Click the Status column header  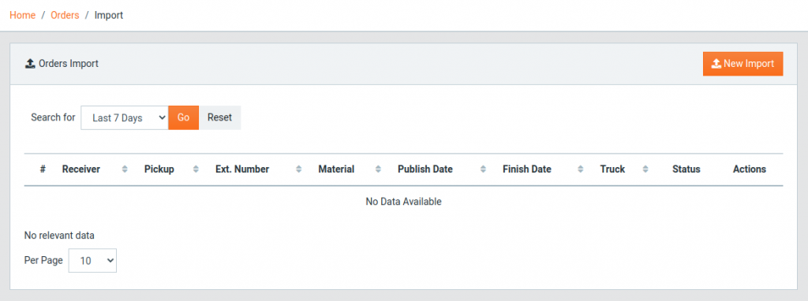686,169
